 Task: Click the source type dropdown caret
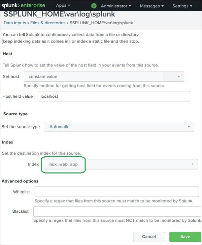189,127
